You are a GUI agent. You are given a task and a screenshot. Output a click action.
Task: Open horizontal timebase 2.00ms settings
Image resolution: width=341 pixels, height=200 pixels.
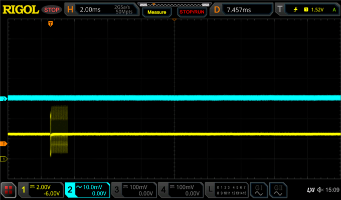point(102,10)
